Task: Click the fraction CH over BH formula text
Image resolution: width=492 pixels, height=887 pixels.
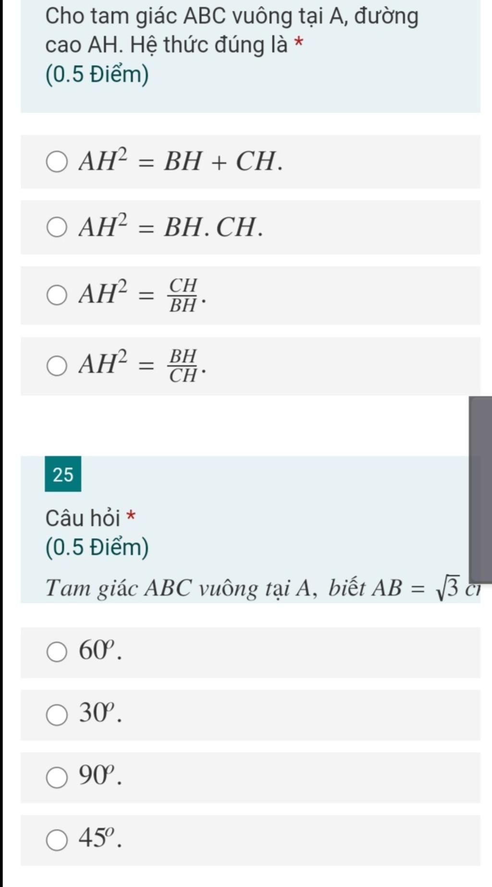Action: pos(142,294)
